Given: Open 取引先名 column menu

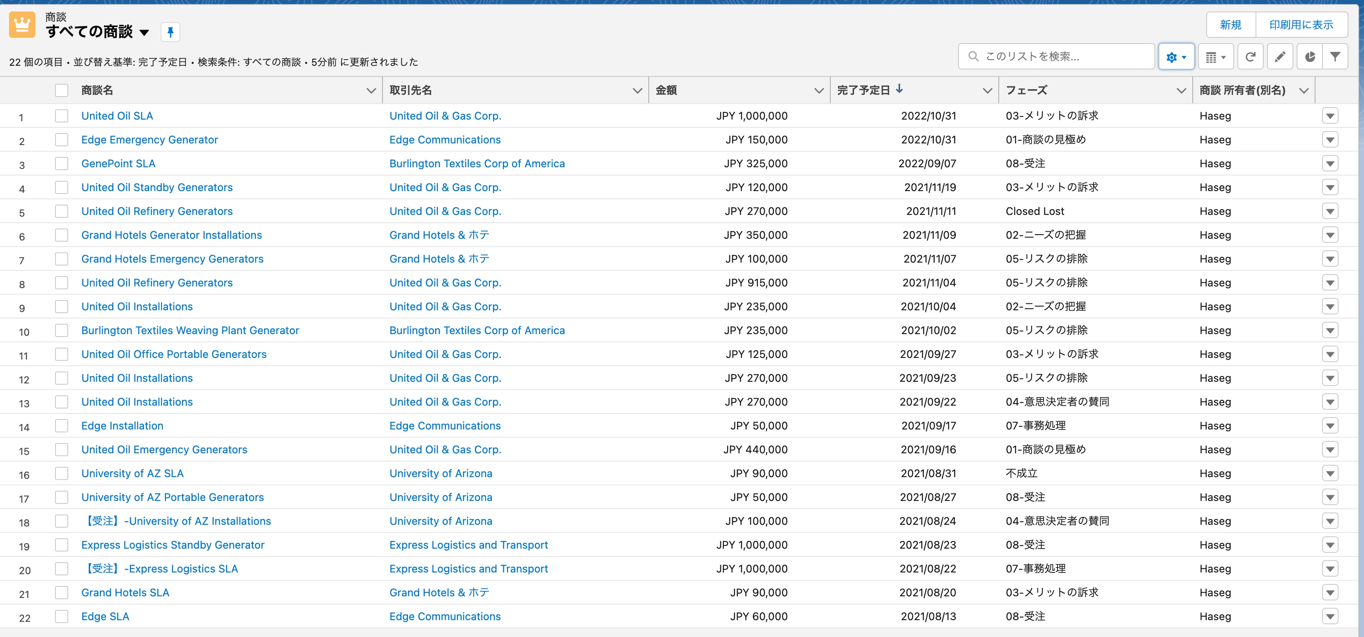Looking at the screenshot, I should [x=637, y=90].
